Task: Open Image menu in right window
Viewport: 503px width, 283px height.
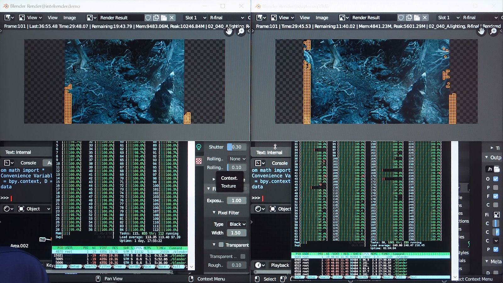Action: (x=322, y=18)
